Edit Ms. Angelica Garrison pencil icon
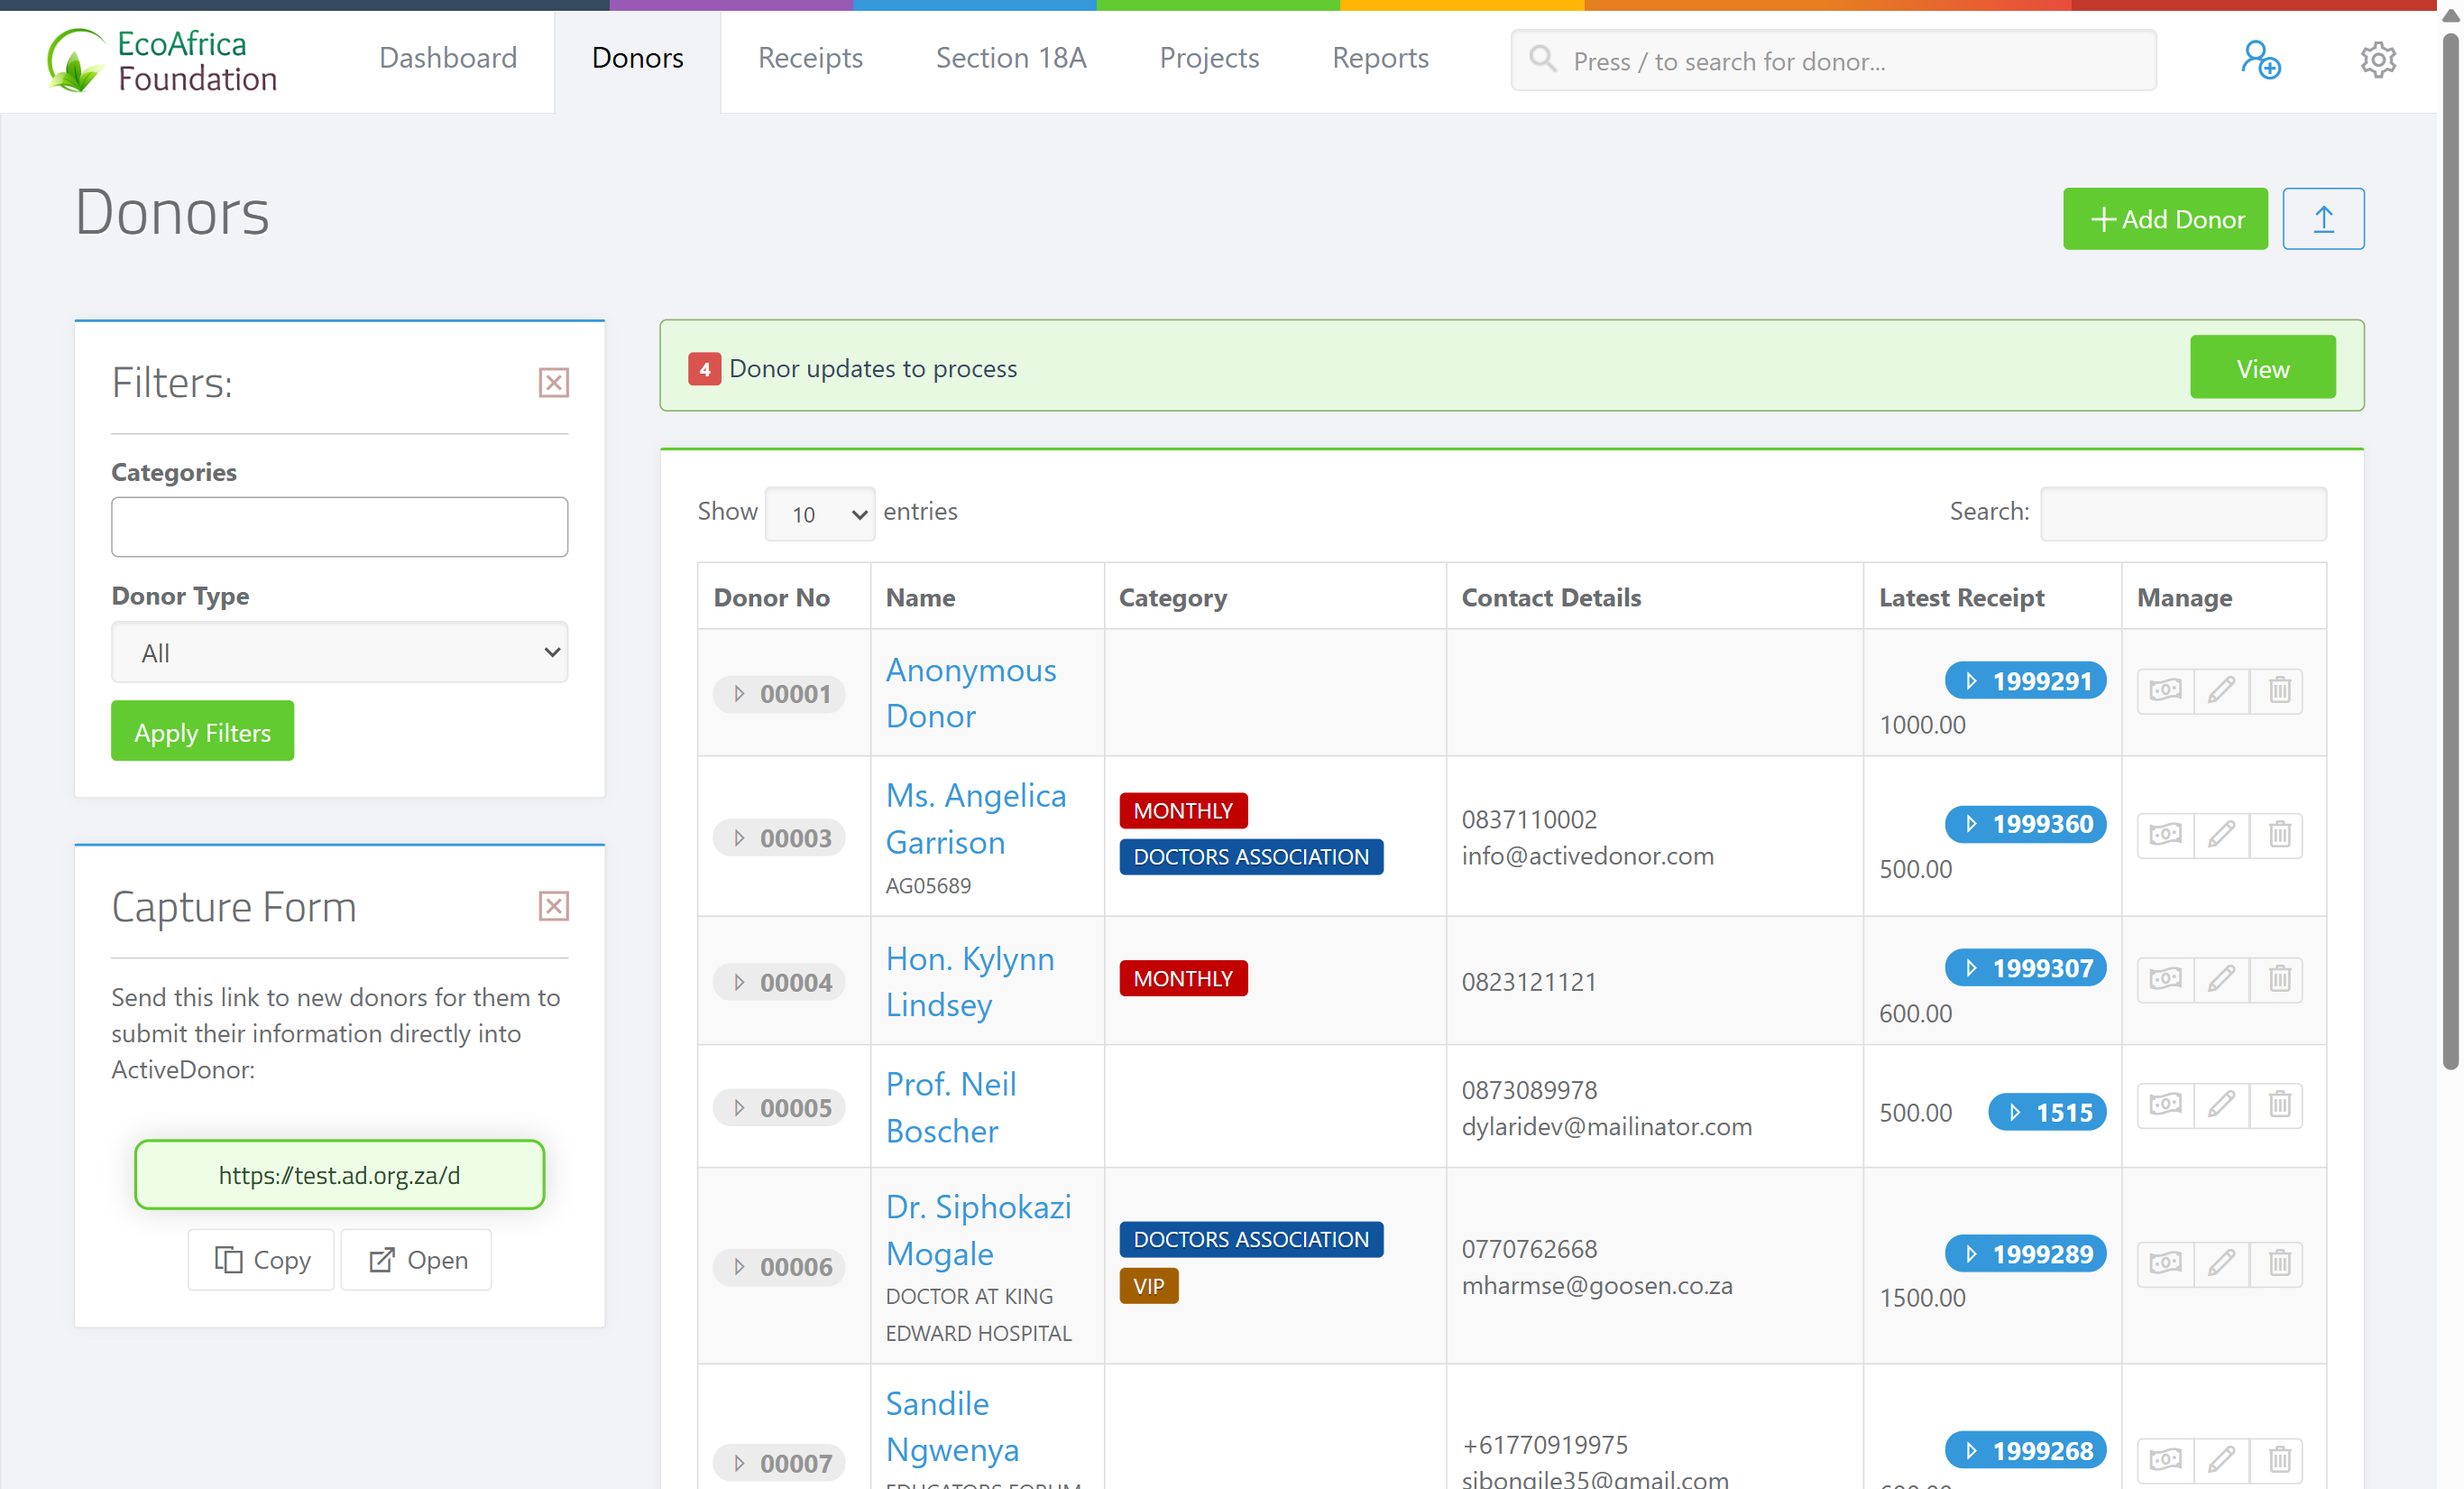The image size is (2464, 1489). click(x=2221, y=835)
